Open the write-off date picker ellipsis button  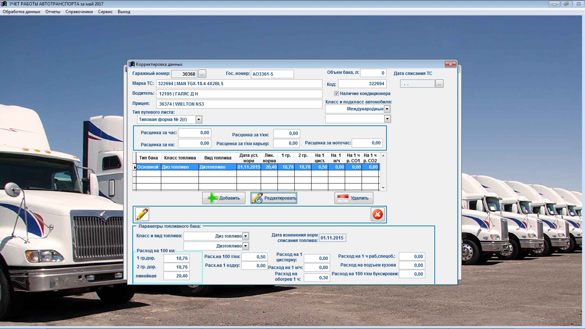coord(439,84)
